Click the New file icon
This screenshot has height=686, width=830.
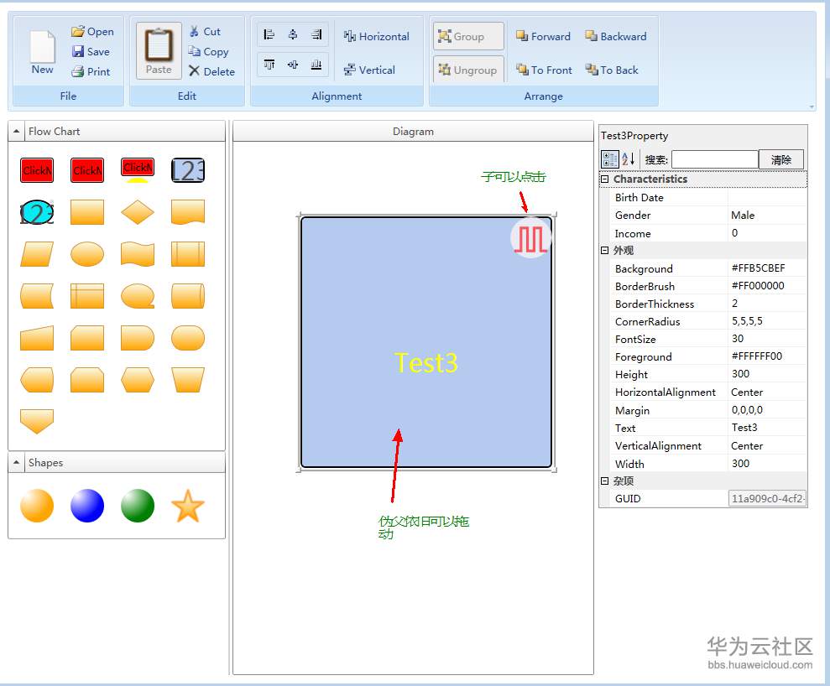click(42, 52)
